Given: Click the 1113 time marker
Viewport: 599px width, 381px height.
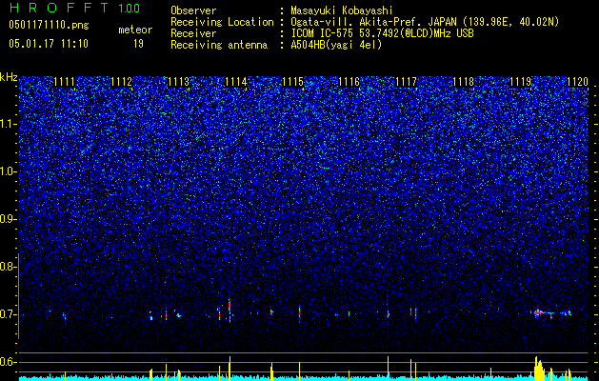Looking at the screenshot, I should pos(178,82).
